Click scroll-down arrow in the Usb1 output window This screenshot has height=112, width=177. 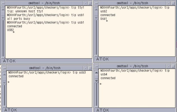[96, 18]
